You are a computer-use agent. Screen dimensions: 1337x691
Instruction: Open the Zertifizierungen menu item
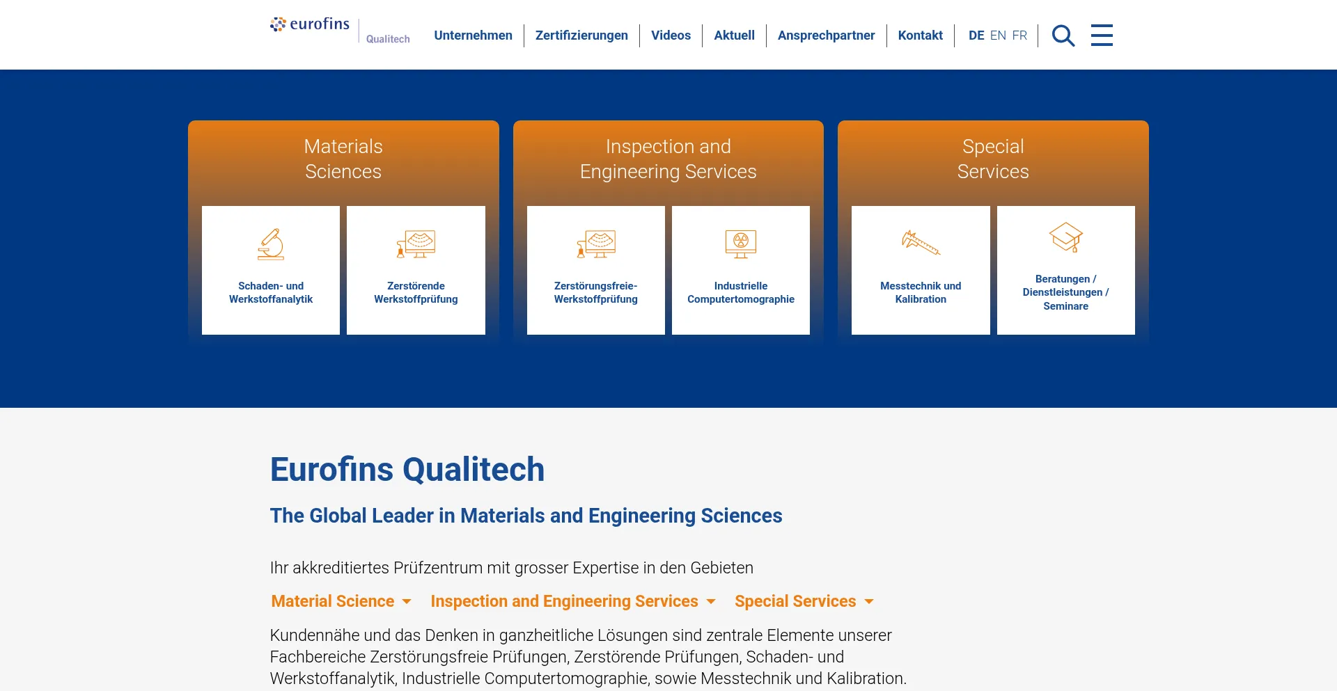[581, 35]
